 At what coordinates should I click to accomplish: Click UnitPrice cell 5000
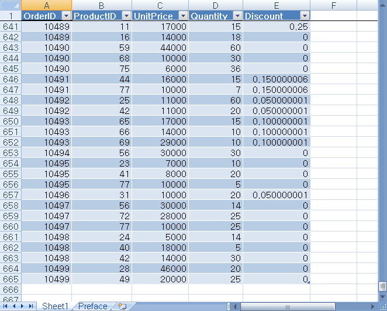(x=160, y=237)
